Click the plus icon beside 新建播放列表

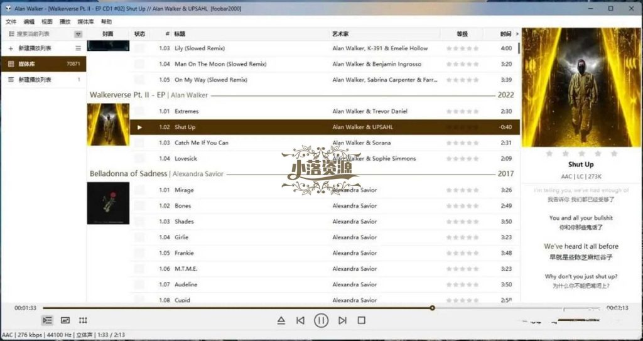click(x=11, y=48)
